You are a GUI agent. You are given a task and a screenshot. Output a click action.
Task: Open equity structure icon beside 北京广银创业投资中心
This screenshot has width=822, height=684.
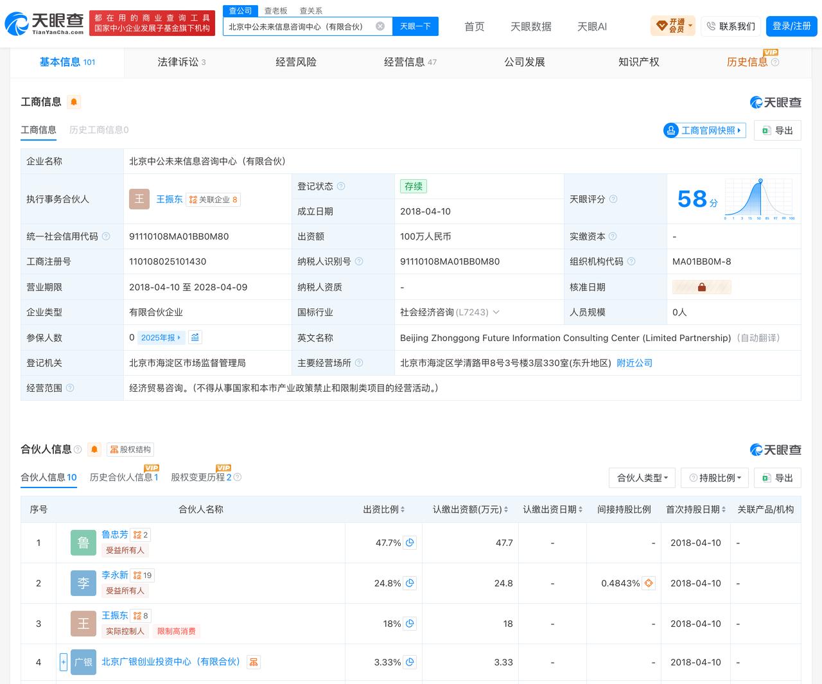pos(254,662)
